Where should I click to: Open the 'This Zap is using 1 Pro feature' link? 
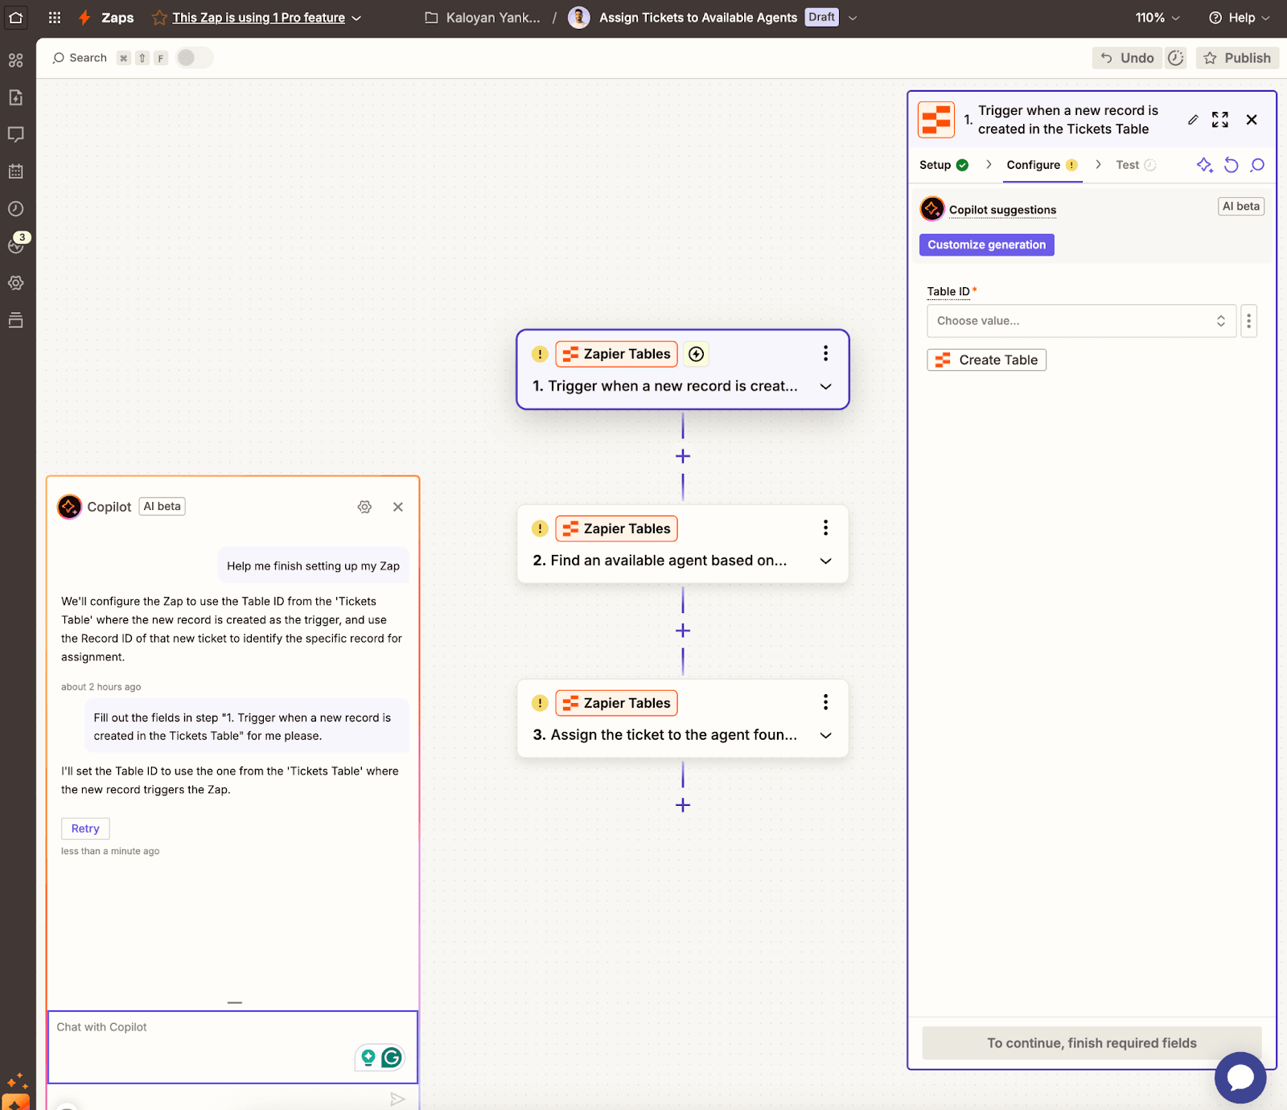(258, 18)
